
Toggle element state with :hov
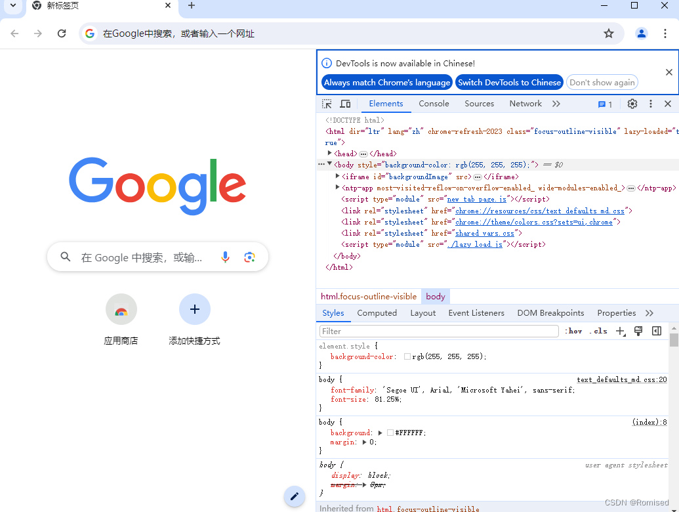[x=573, y=331]
